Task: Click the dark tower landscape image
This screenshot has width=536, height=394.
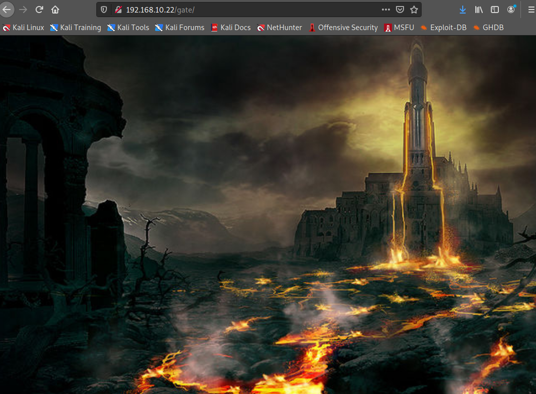Action: (268, 215)
